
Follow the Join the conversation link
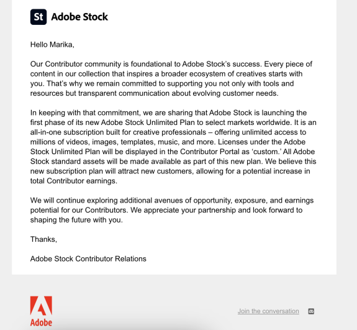coord(268,311)
